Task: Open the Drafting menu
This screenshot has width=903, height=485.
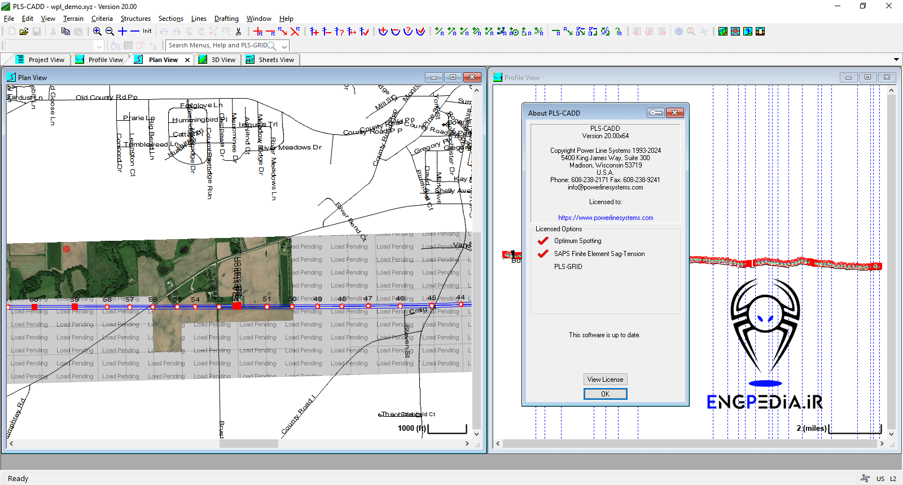Action: (226, 19)
